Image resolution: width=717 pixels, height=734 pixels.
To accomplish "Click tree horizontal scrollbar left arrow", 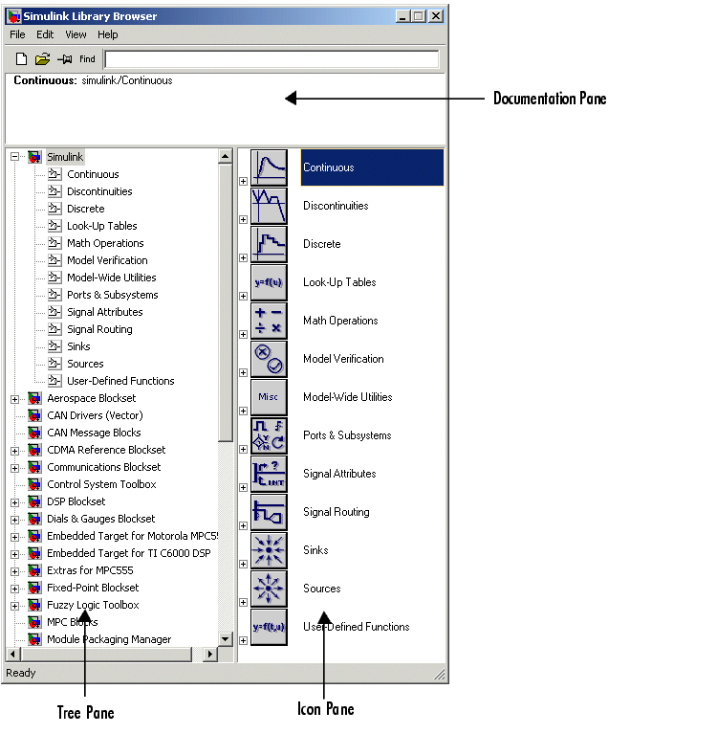I will tap(12, 655).
